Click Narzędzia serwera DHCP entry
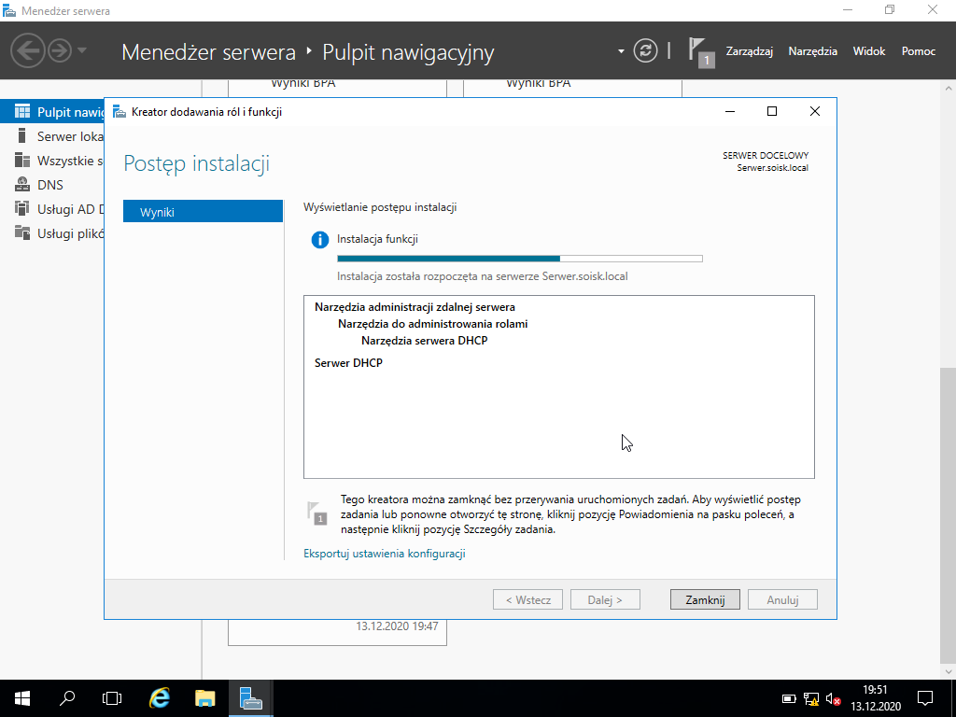The height and width of the screenshot is (717, 956). click(425, 340)
